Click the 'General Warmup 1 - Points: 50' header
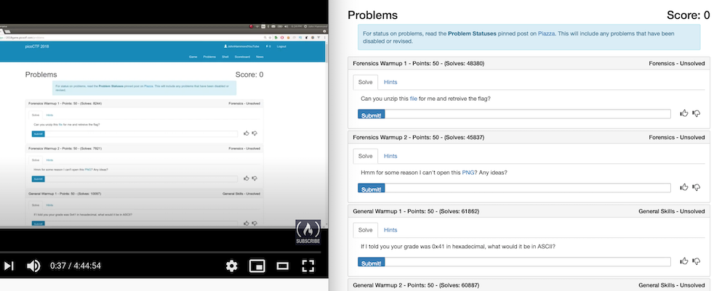This screenshot has height=291, width=727. 416,211
